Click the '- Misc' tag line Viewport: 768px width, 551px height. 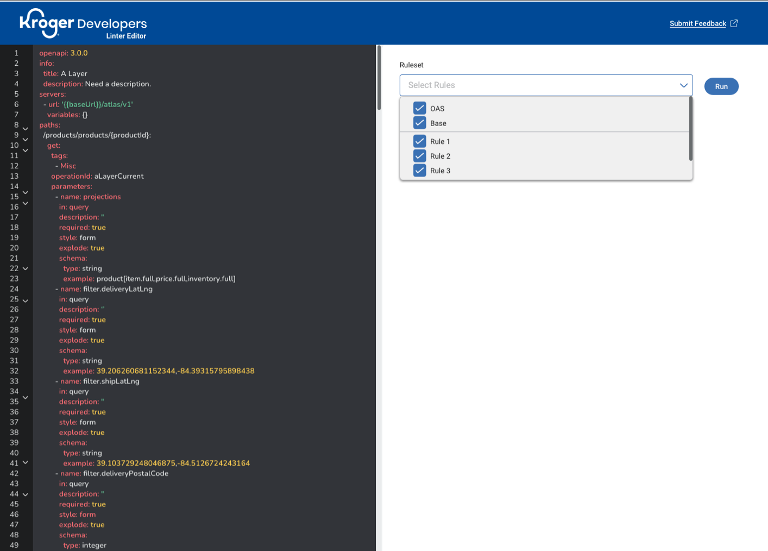(66, 166)
